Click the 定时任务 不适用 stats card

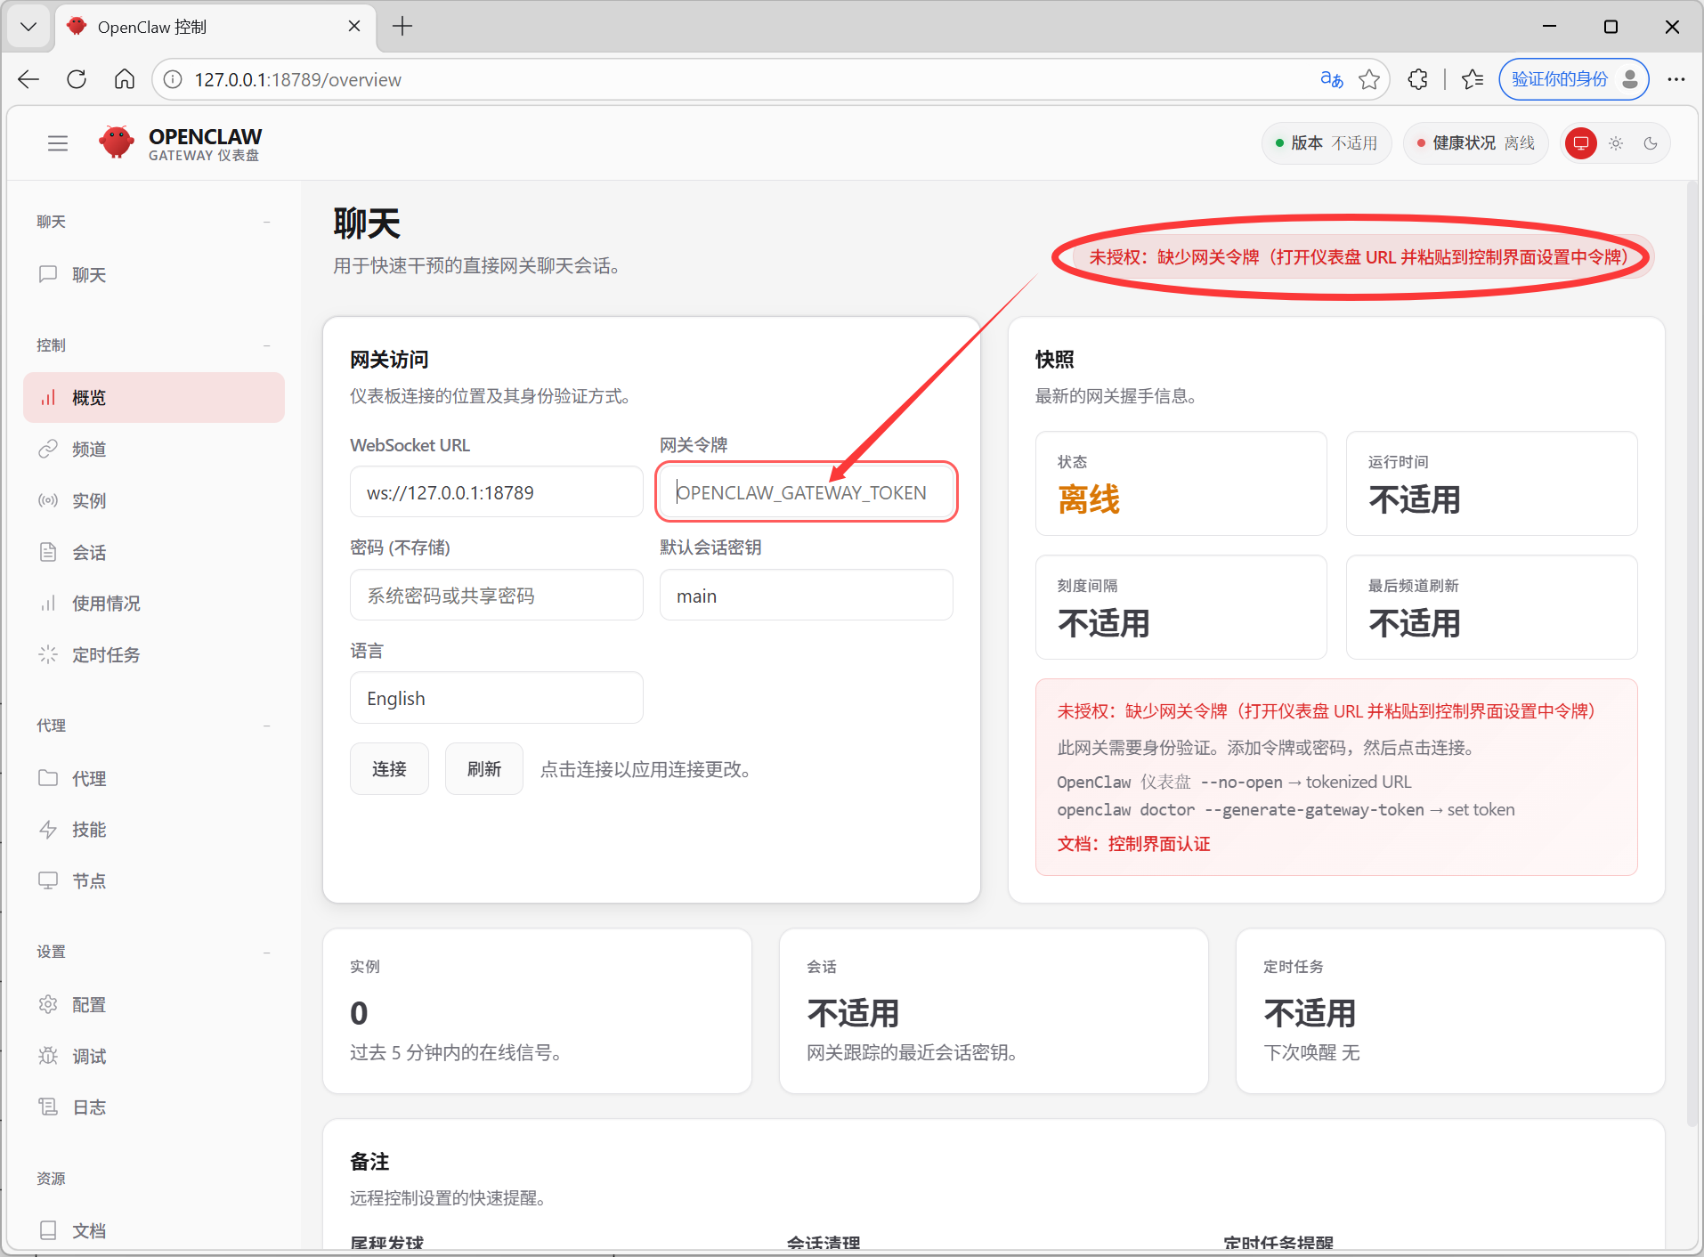(1450, 1011)
